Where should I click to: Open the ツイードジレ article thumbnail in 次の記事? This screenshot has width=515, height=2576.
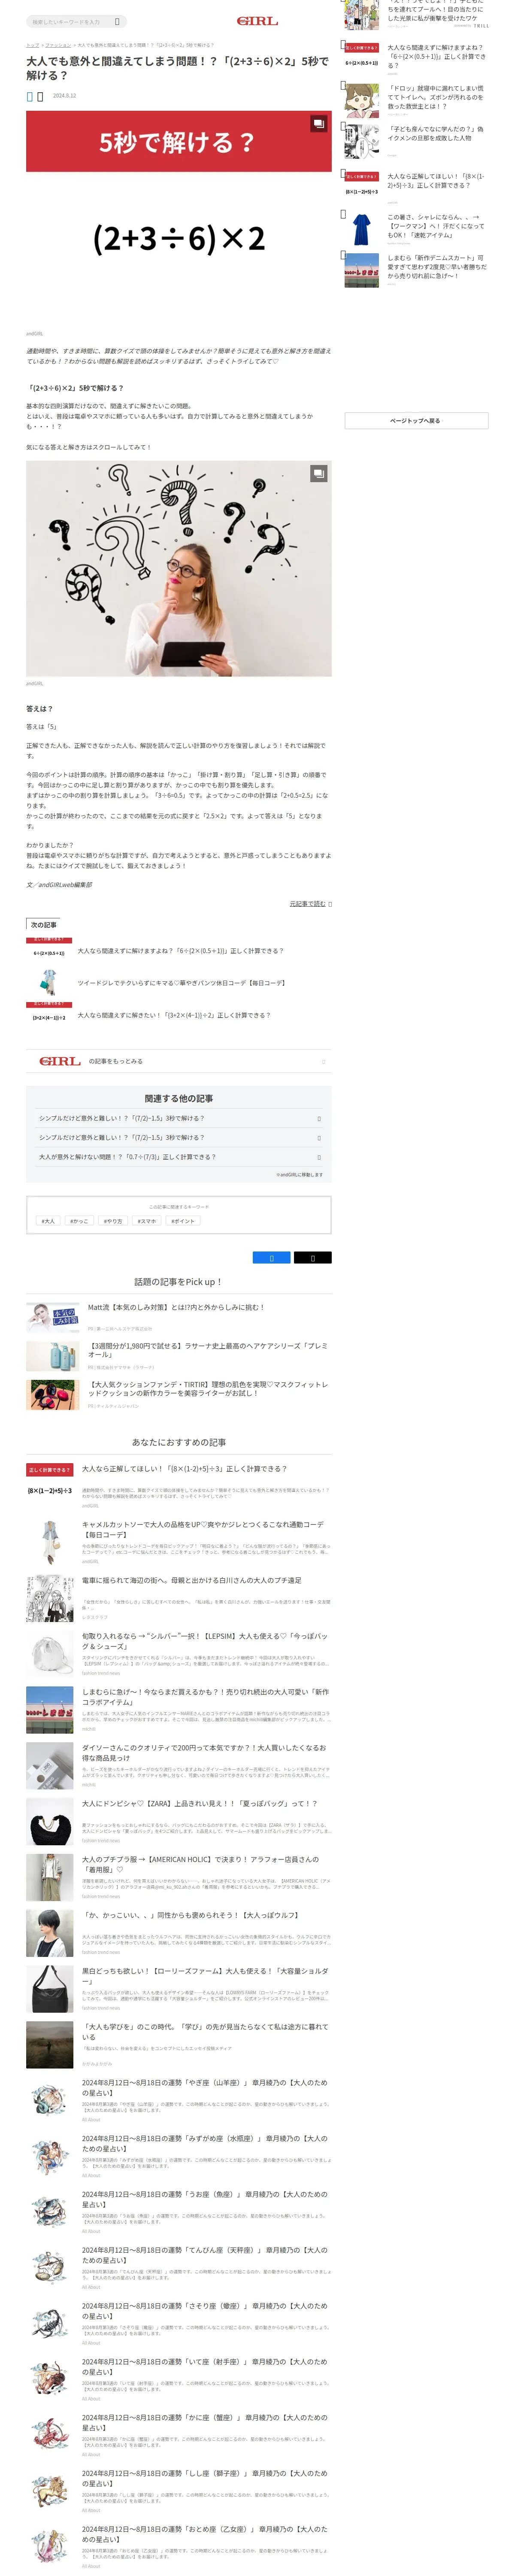pyautogui.click(x=48, y=983)
